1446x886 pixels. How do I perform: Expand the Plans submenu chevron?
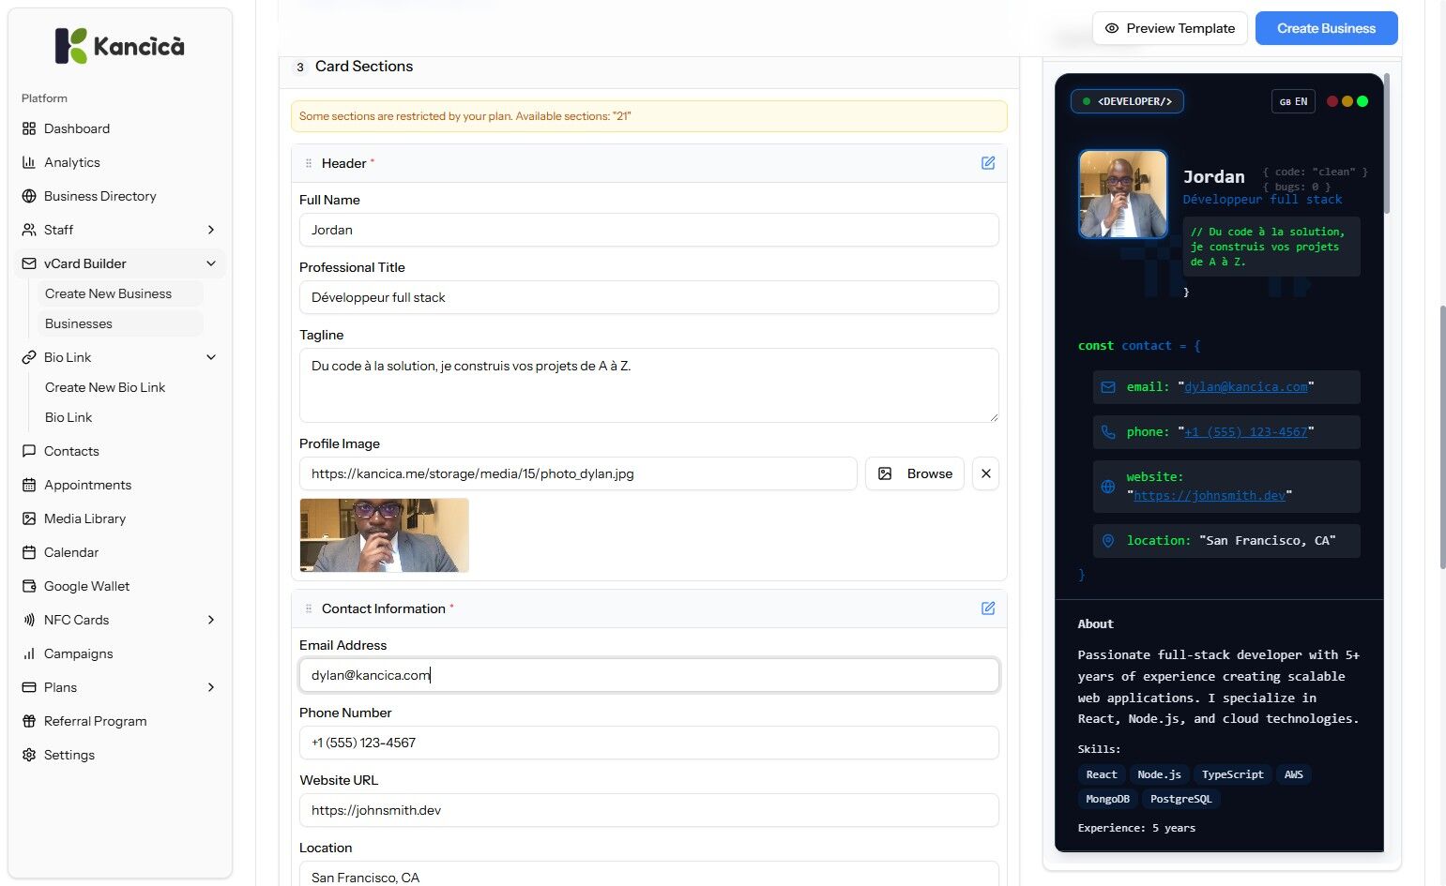pyautogui.click(x=211, y=687)
